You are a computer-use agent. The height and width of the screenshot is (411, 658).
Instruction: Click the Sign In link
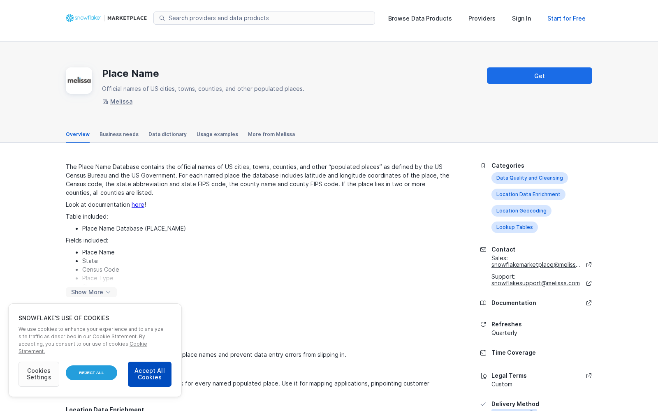(521, 18)
